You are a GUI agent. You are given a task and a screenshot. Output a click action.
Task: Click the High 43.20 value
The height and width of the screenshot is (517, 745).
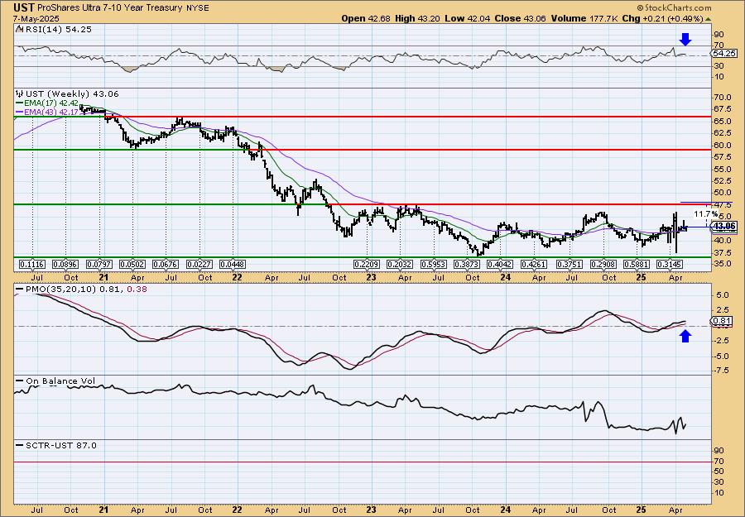(417, 18)
